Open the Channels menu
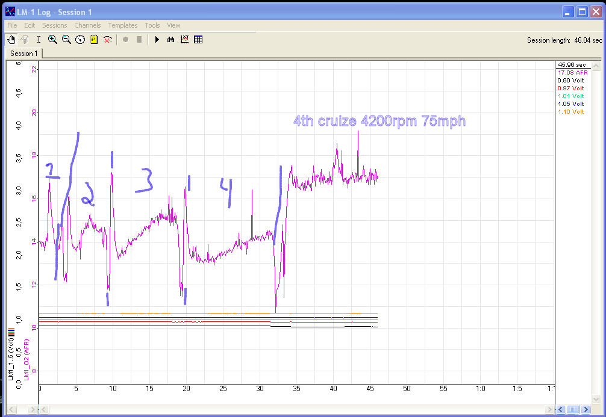The image size is (606, 417). [87, 25]
